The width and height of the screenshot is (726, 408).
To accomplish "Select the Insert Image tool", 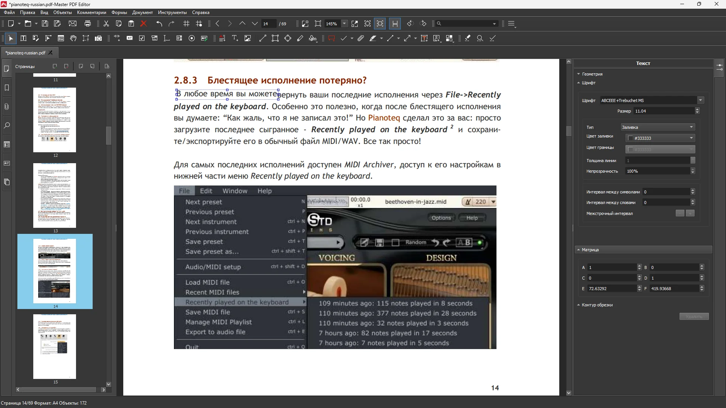I will (248, 38).
